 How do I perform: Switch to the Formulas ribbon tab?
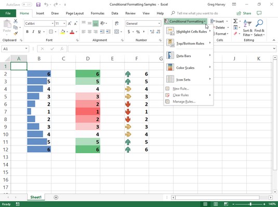pyautogui.click(x=98, y=13)
